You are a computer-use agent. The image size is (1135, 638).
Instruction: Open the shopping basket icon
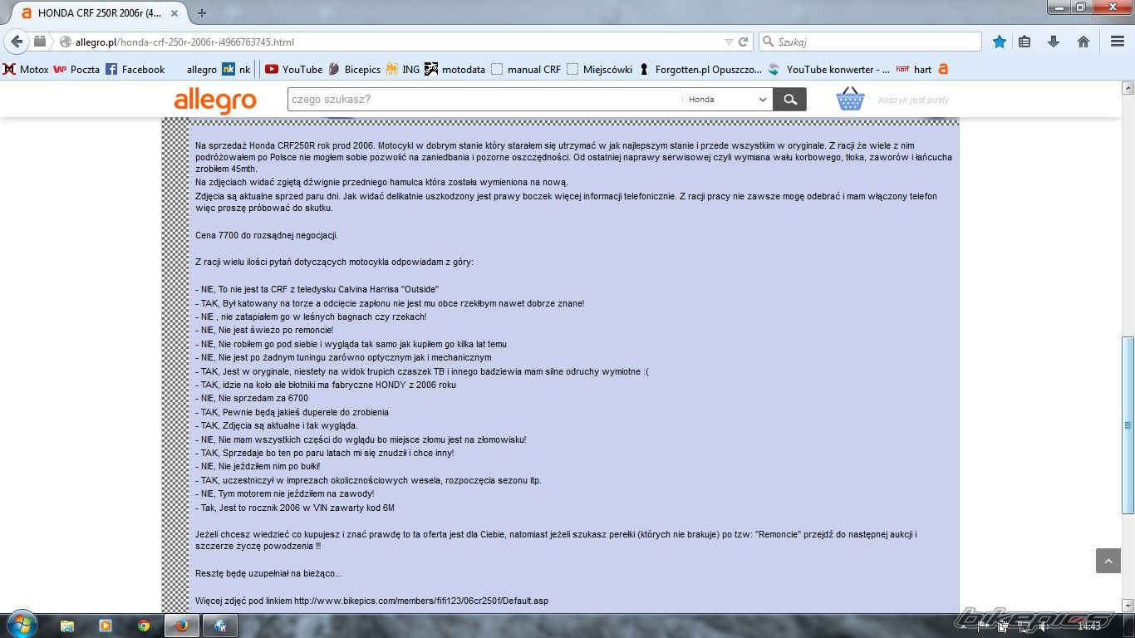click(x=850, y=99)
